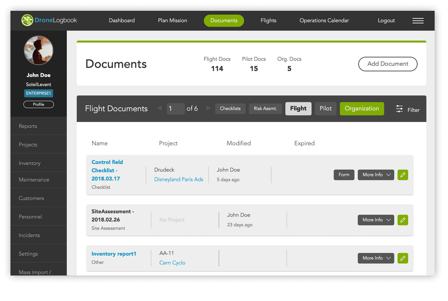Click the '23 days ago' text

click(240, 225)
